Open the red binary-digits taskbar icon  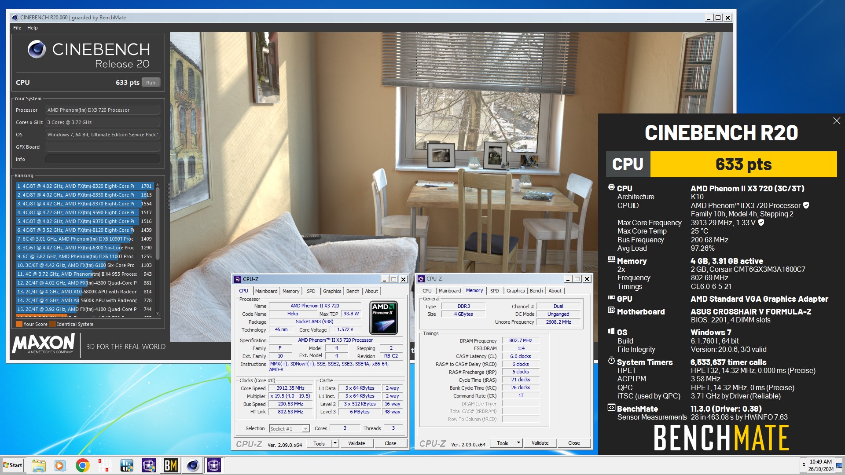tap(104, 465)
